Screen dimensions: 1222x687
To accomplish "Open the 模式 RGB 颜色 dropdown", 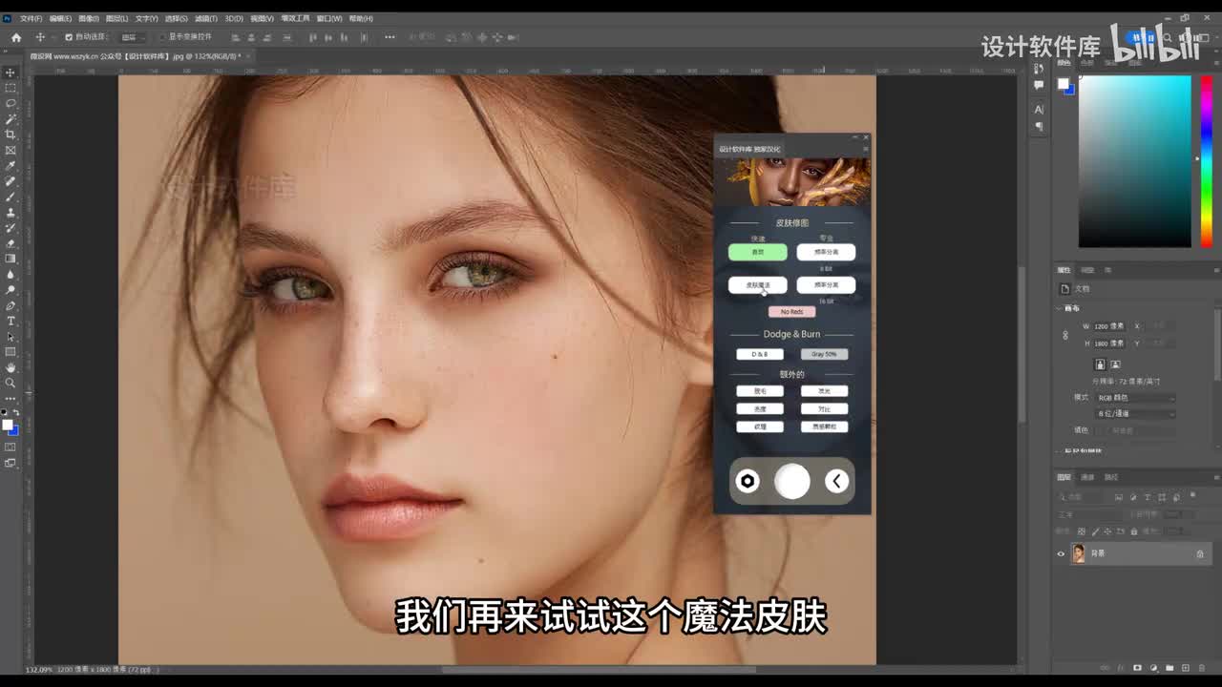I will click(x=1135, y=398).
